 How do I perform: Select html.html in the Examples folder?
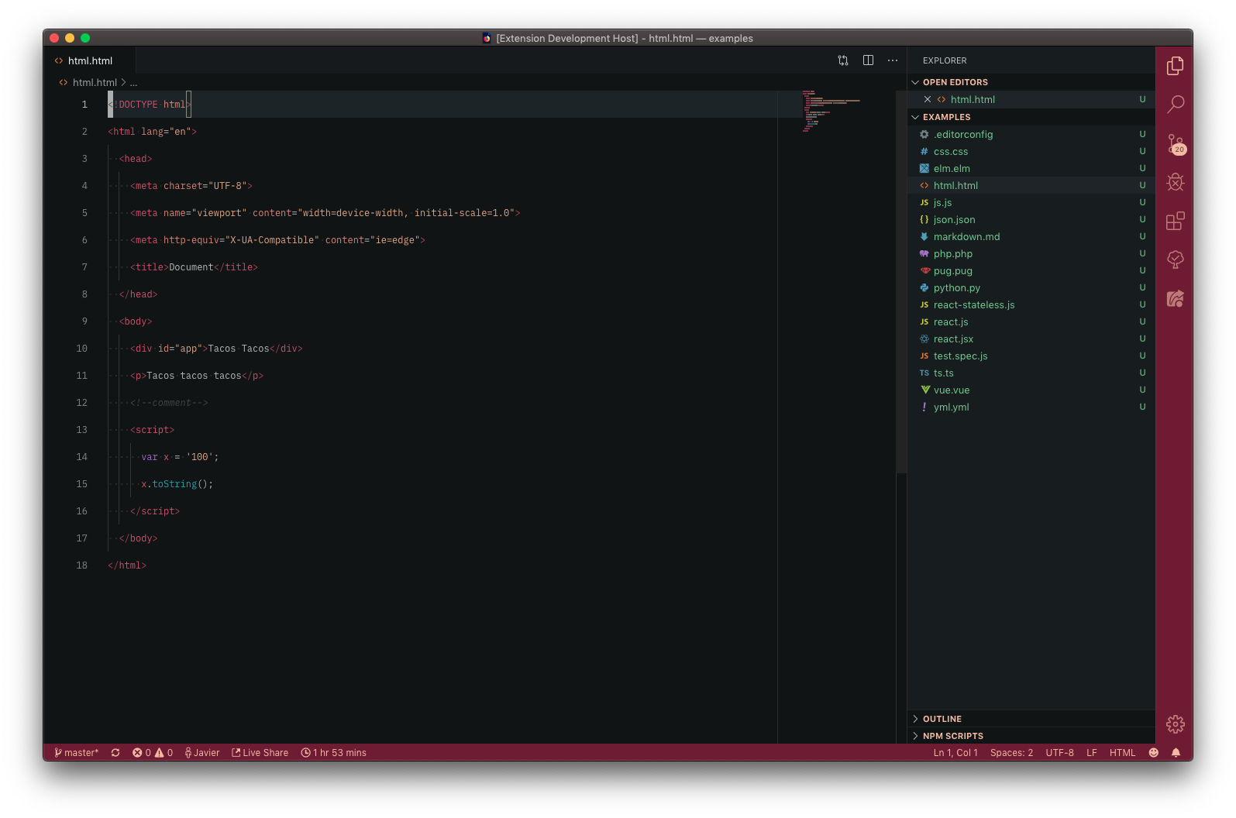(x=1031, y=185)
